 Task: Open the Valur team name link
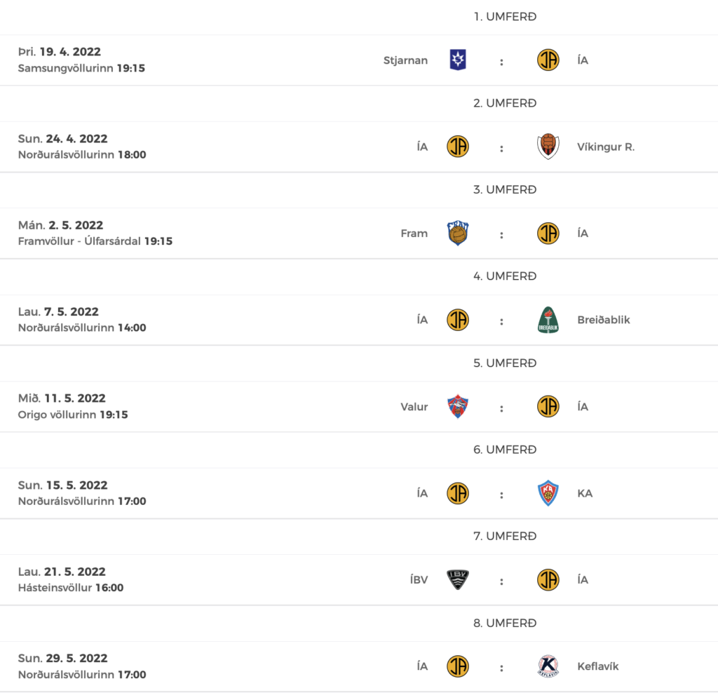[x=414, y=406]
